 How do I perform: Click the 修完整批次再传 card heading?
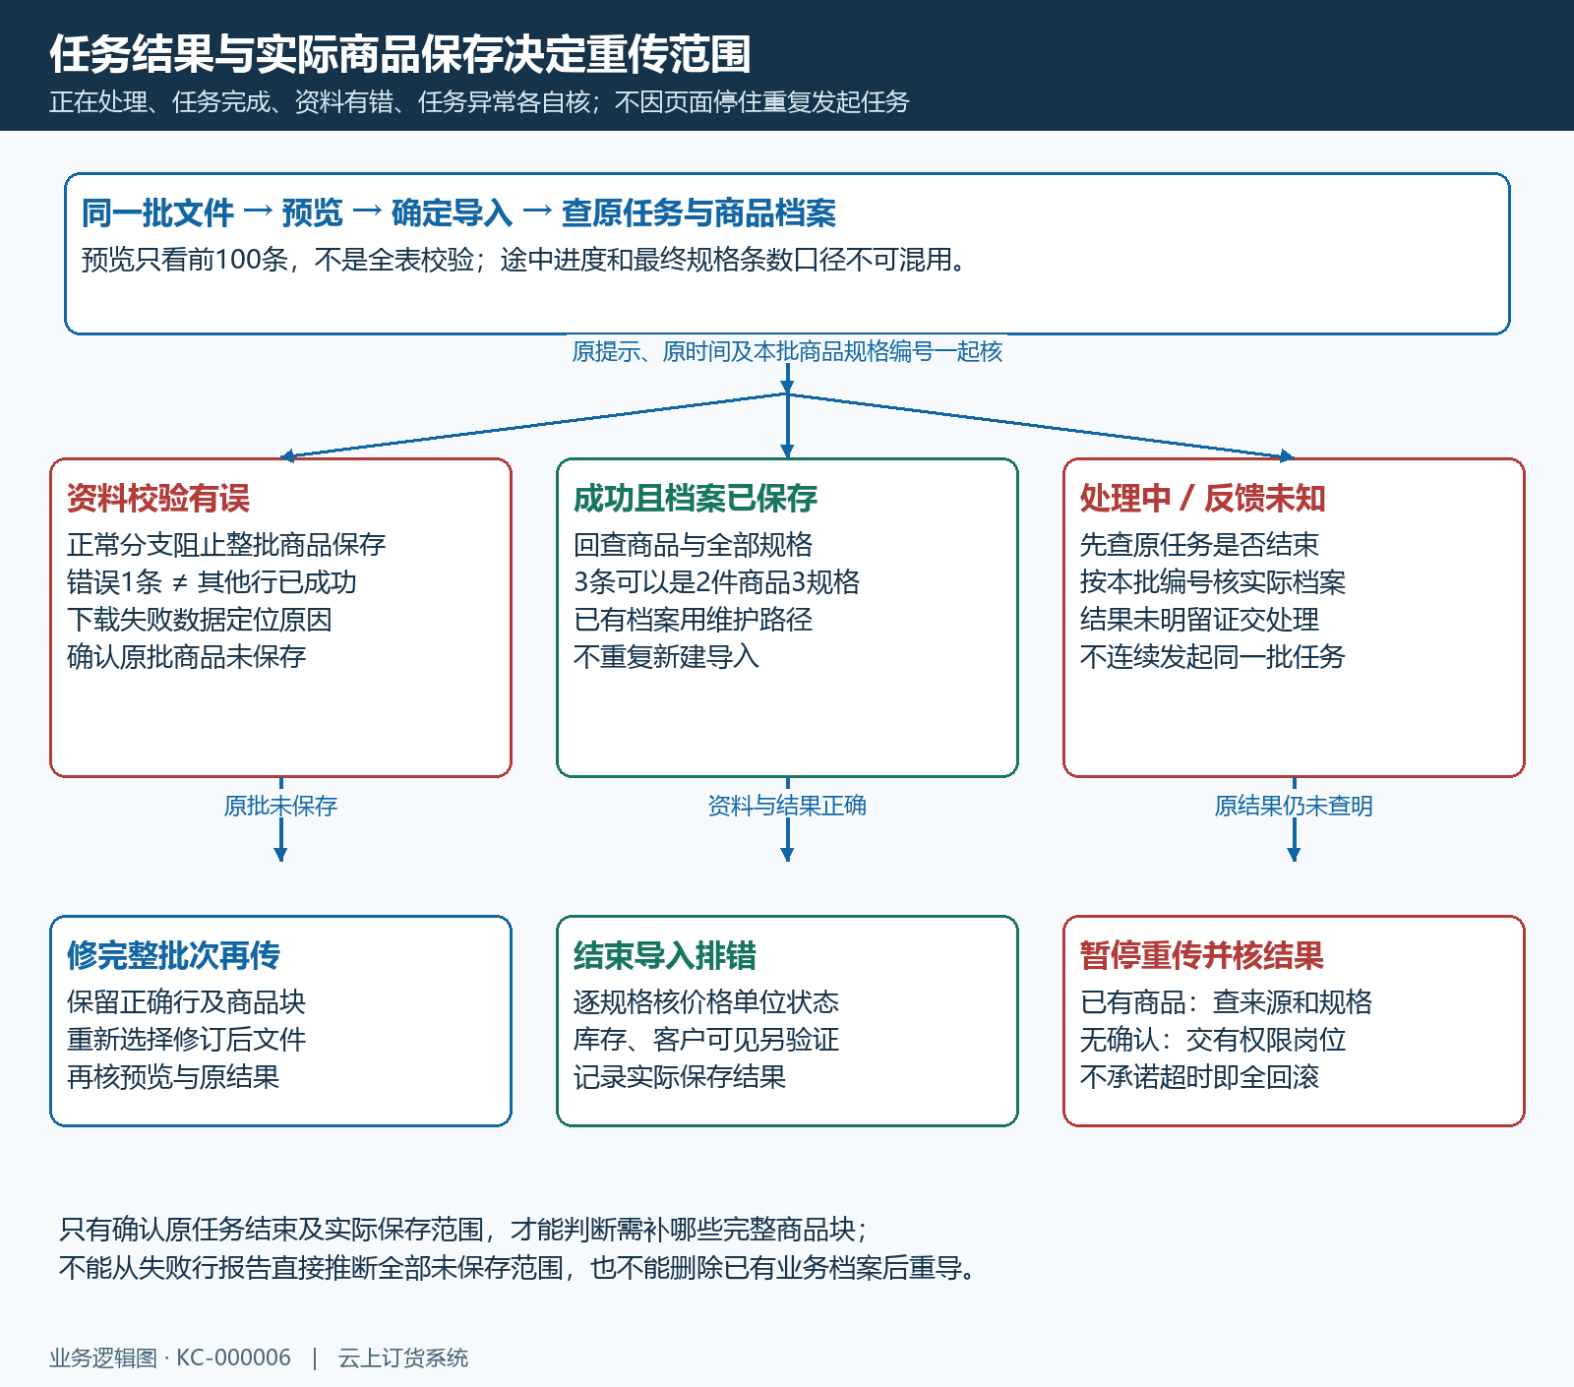click(173, 955)
